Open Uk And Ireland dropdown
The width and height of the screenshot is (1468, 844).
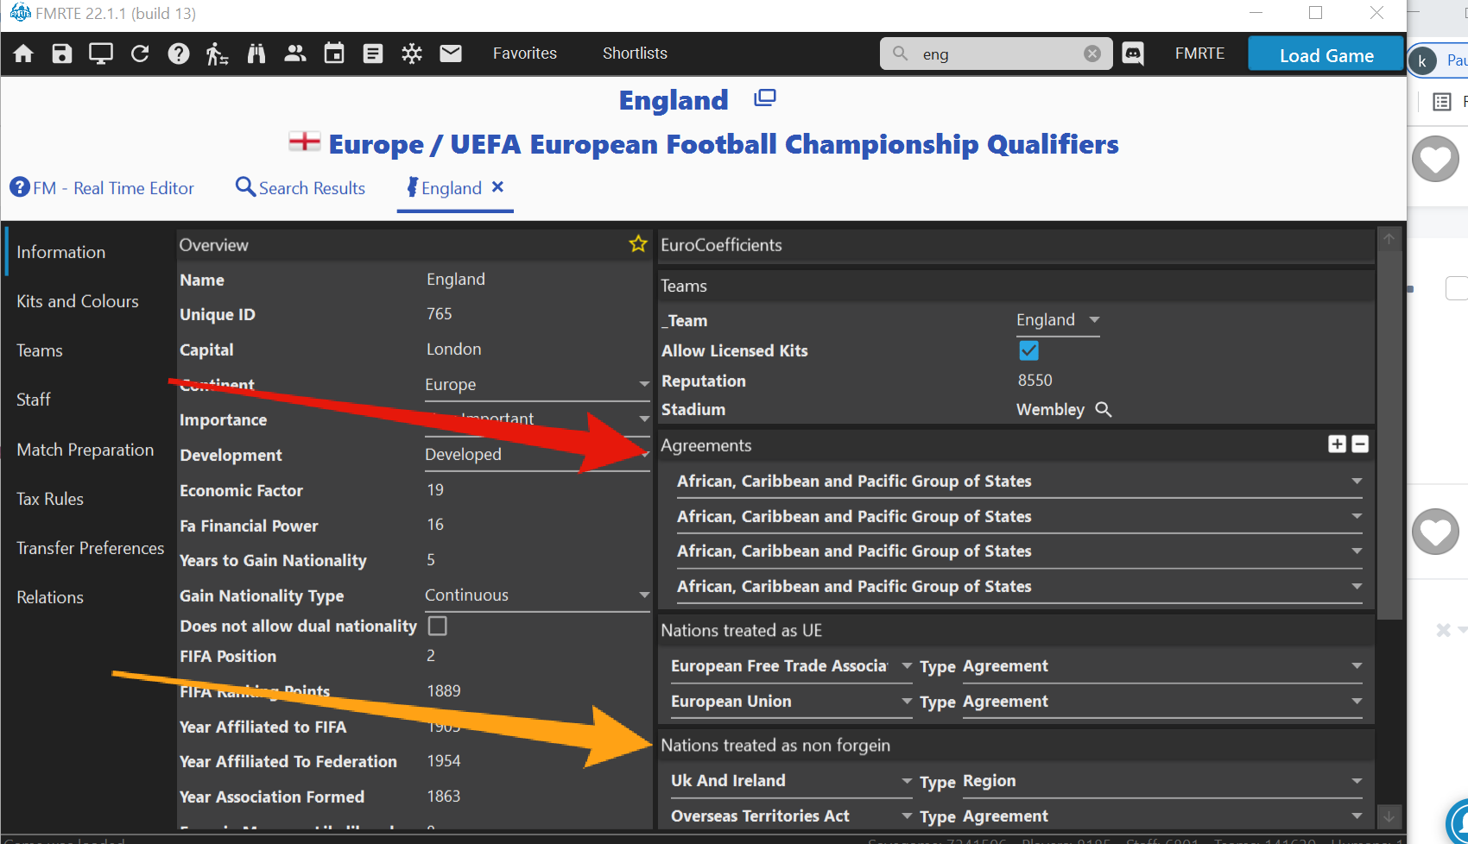point(792,781)
